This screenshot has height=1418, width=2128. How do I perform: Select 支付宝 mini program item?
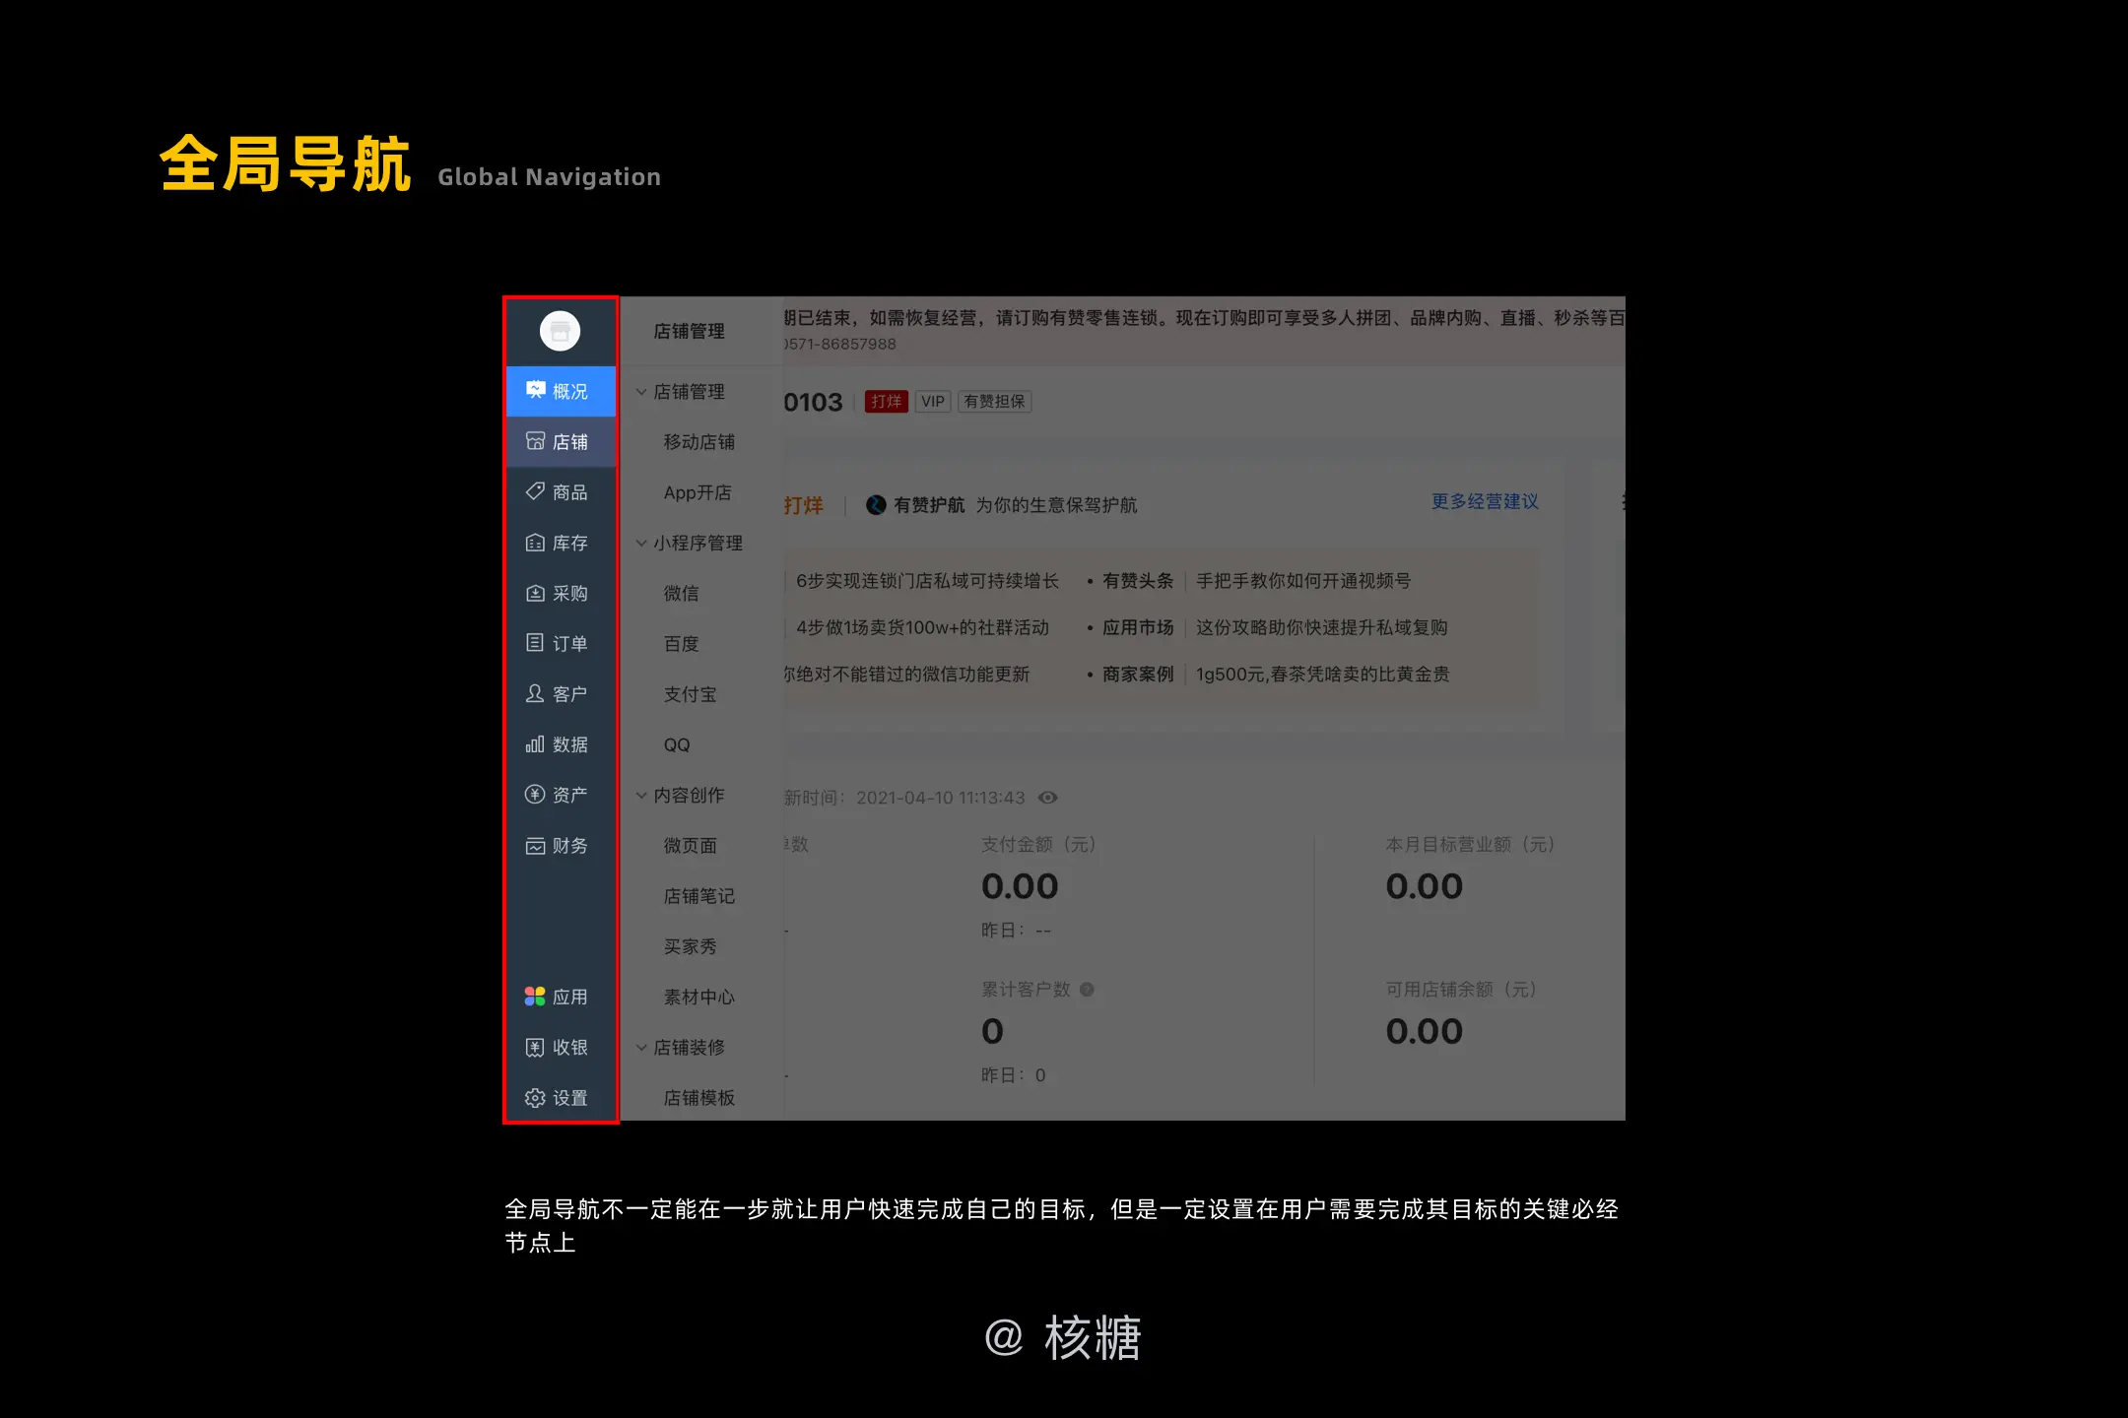[x=690, y=694]
